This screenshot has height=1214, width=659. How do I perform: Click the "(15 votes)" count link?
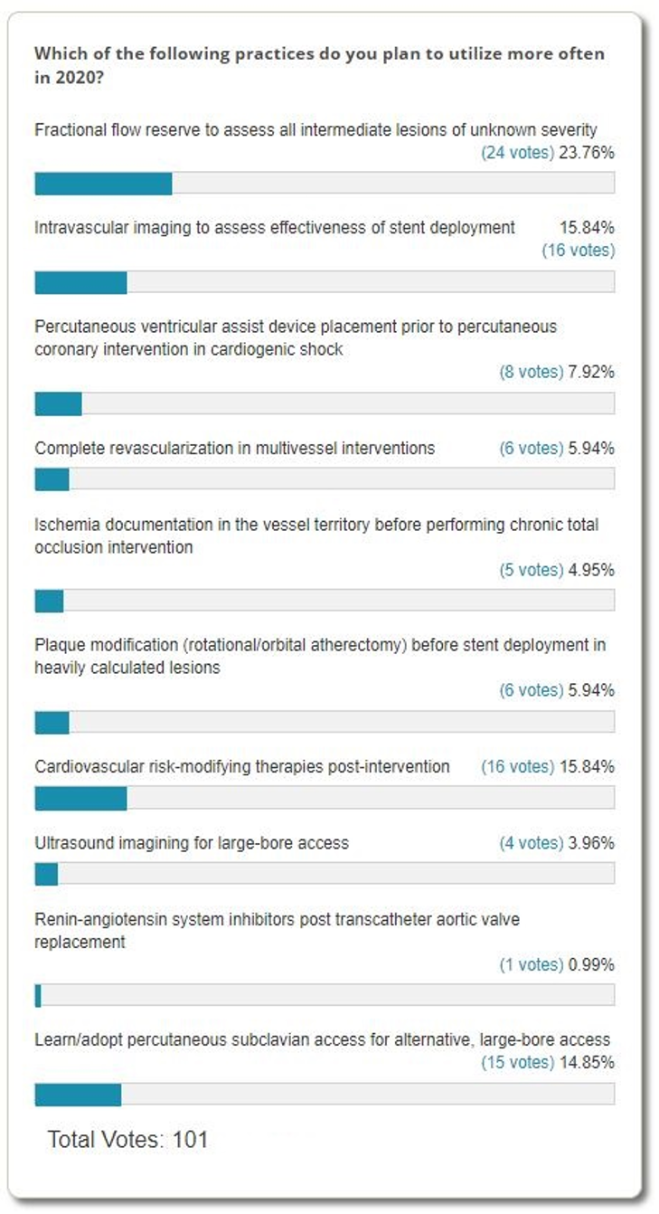517,1062
